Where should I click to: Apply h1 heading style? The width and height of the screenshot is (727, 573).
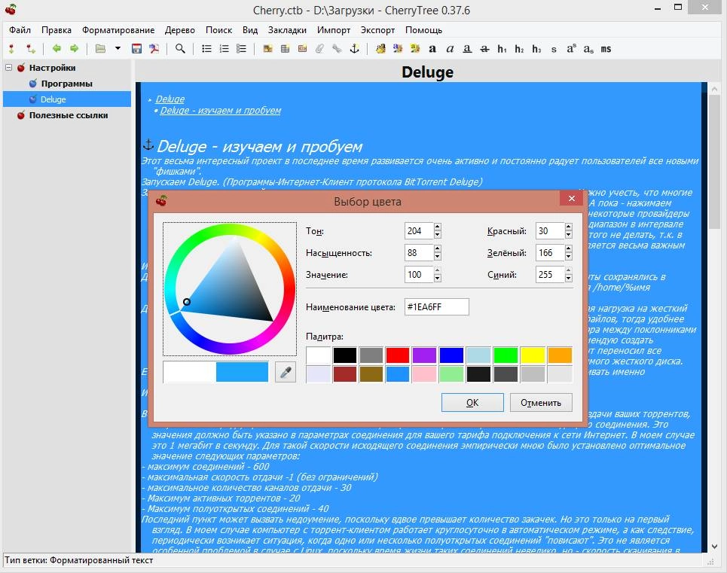(x=502, y=49)
